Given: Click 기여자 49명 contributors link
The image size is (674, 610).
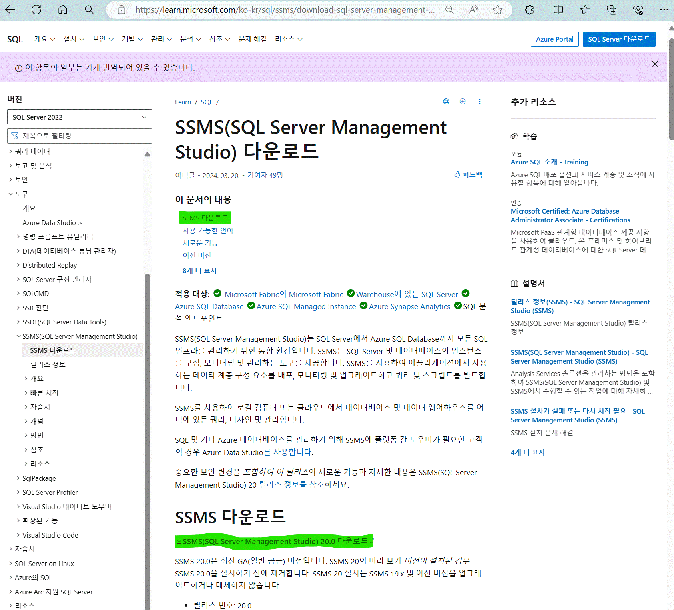Looking at the screenshot, I should tap(265, 175).
